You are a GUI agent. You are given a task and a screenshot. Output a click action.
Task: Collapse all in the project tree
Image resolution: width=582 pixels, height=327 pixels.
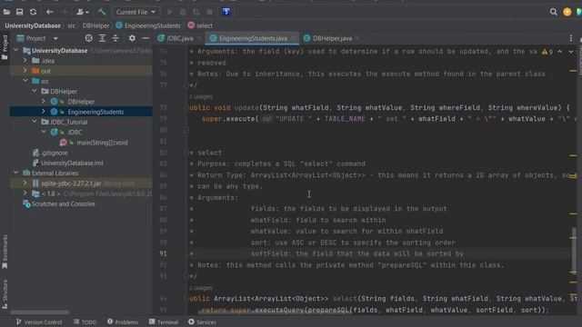point(115,38)
